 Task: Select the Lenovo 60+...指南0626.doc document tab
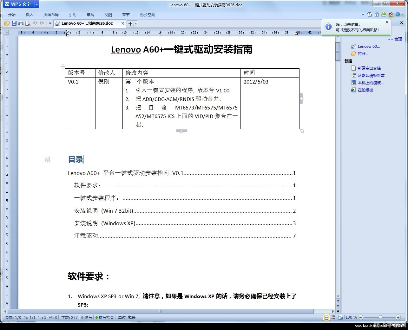[87, 23]
